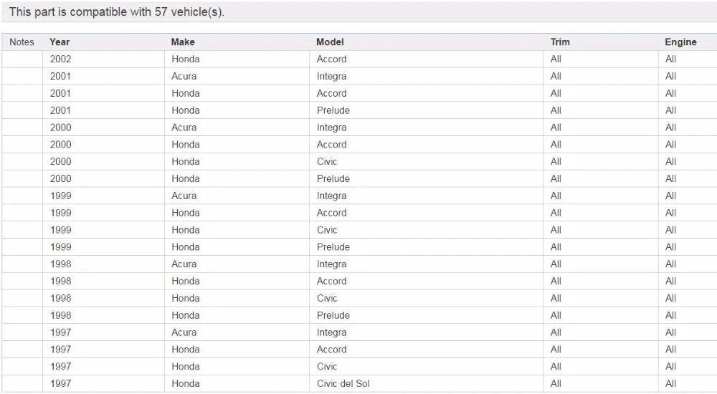The image size is (717, 394).
Task: Click the Trim column header
Action: coord(560,42)
